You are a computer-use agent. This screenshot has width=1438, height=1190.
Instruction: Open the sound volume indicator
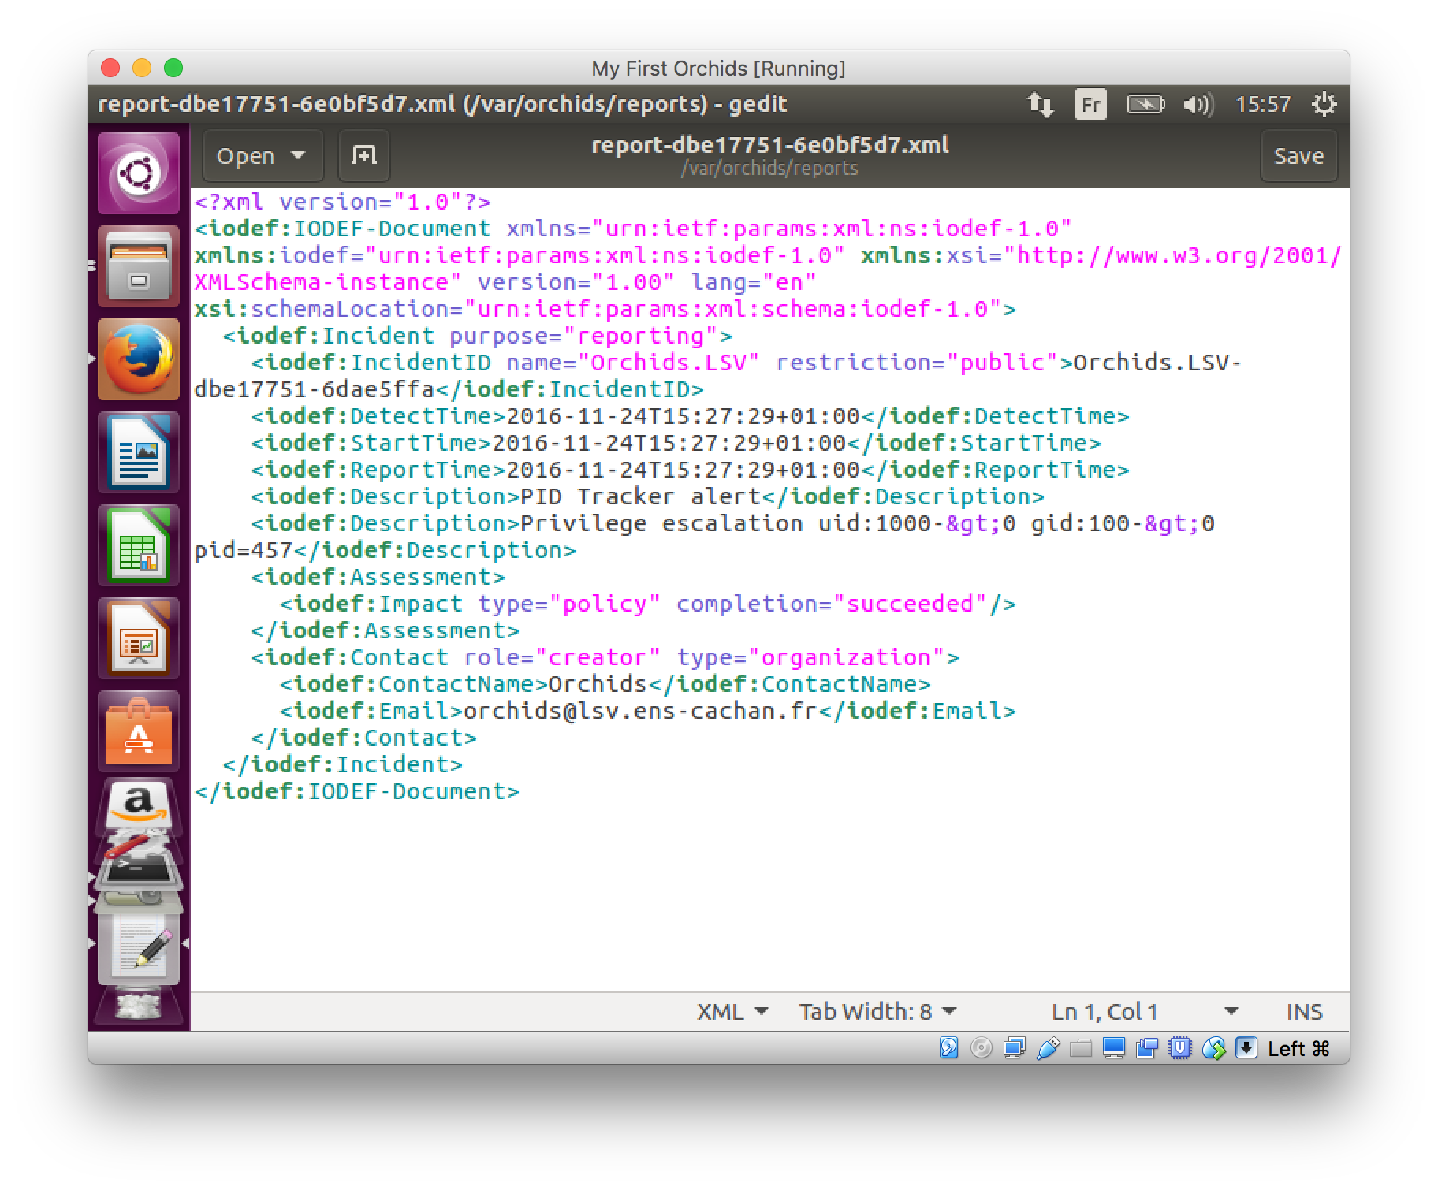coord(1198,104)
